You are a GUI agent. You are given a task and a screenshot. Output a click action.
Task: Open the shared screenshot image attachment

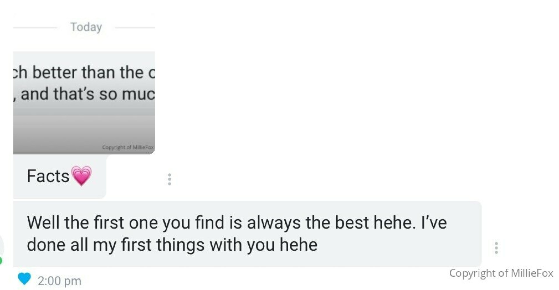(x=84, y=103)
